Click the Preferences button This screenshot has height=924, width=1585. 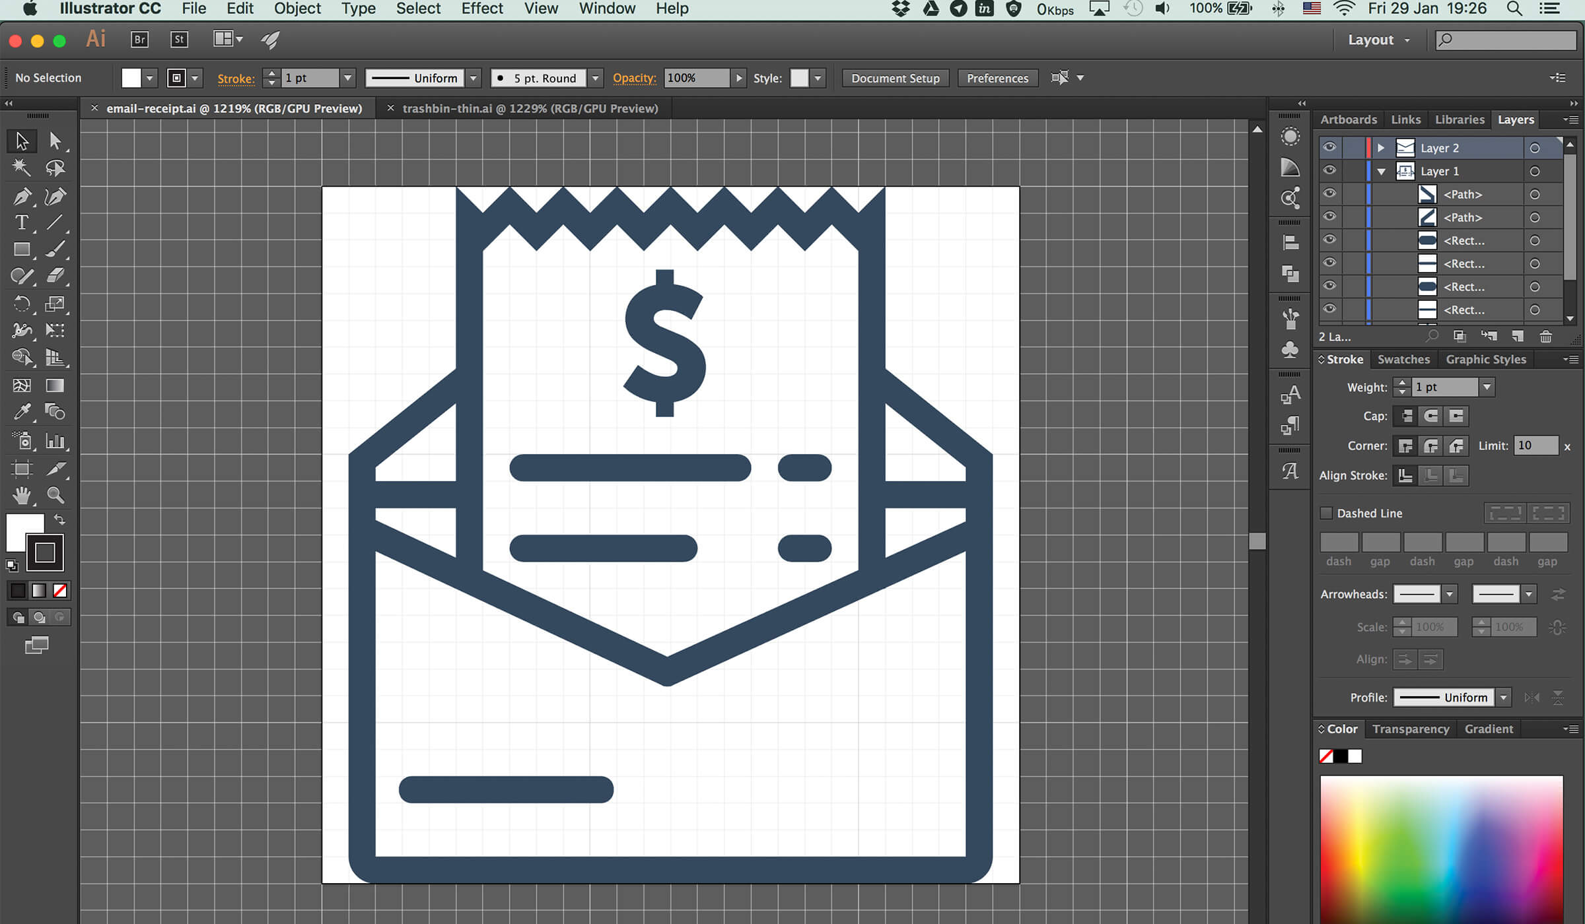[x=997, y=78]
